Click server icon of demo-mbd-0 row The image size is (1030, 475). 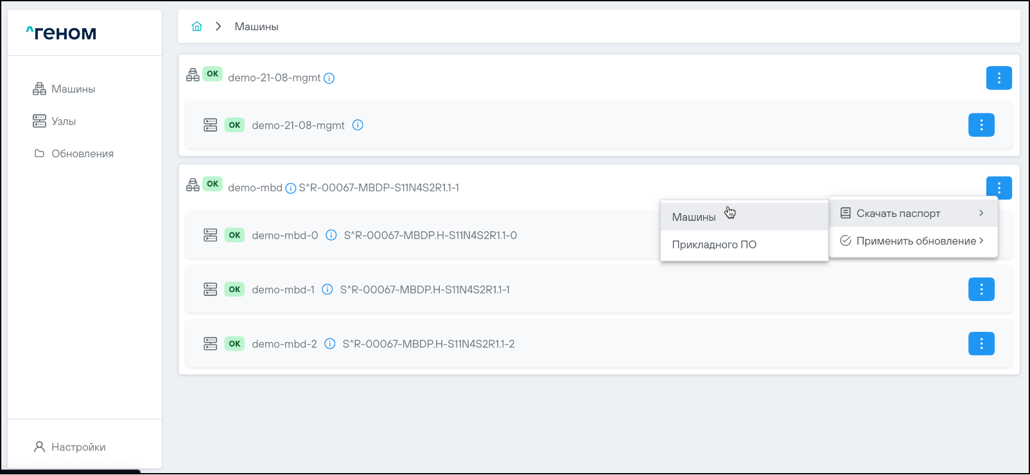[x=211, y=236]
